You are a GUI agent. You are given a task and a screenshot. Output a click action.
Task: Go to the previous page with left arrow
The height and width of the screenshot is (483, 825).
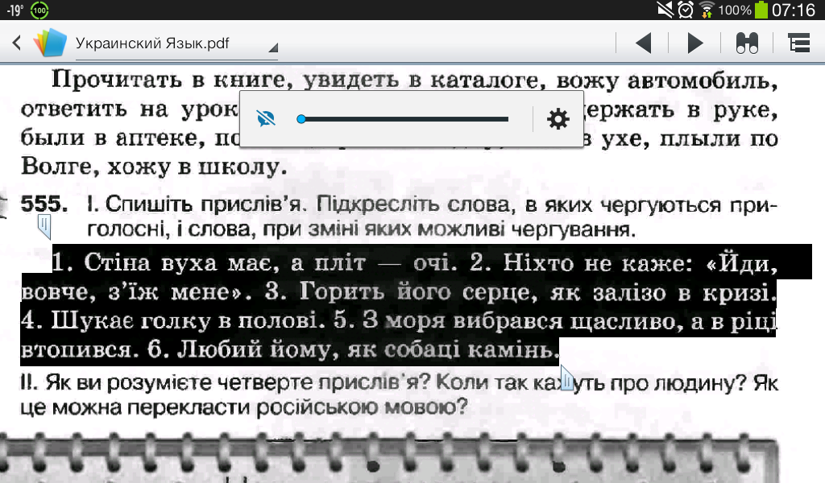(x=644, y=43)
